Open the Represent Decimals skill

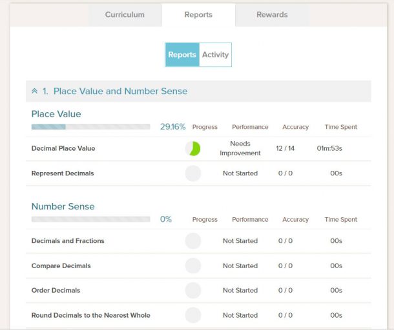click(x=63, y=173)
